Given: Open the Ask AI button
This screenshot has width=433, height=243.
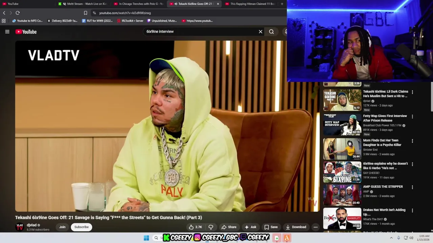Looking at the screenshot, I should coord(250,227).
